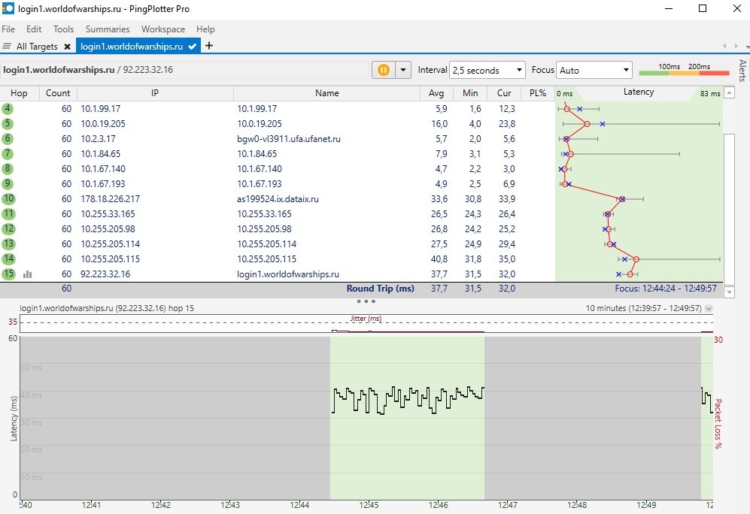This screenshot has width=750, height=514.
Task: Select hop 5 green circle icon
Action: click(x=8, y=124)
